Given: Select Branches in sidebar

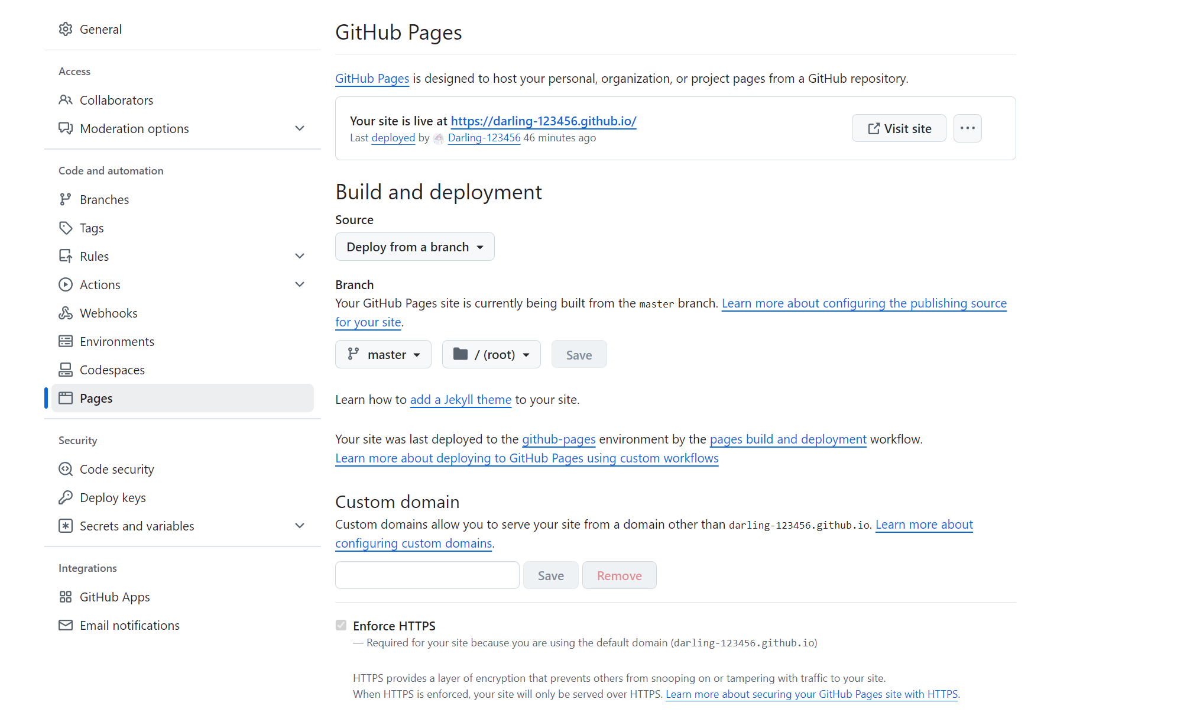Looking at the screenshot, I should click(x=183, y=199).
